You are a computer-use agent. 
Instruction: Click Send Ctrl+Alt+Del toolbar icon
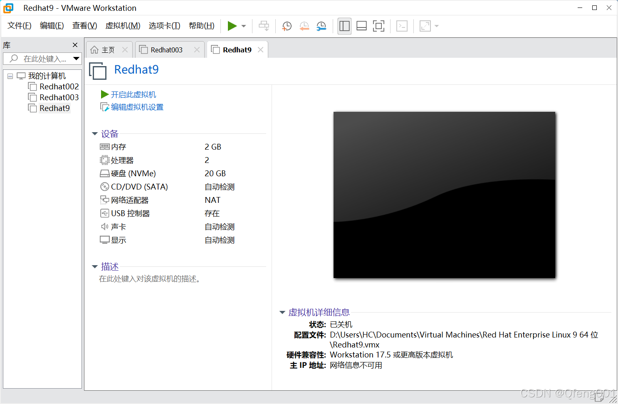click(x=264, y=26)
